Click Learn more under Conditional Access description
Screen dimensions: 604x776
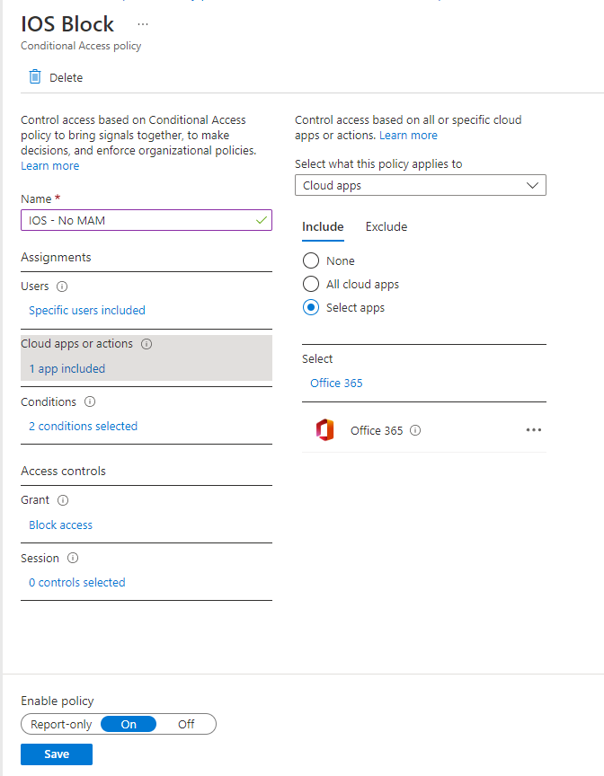click(50, 166)
